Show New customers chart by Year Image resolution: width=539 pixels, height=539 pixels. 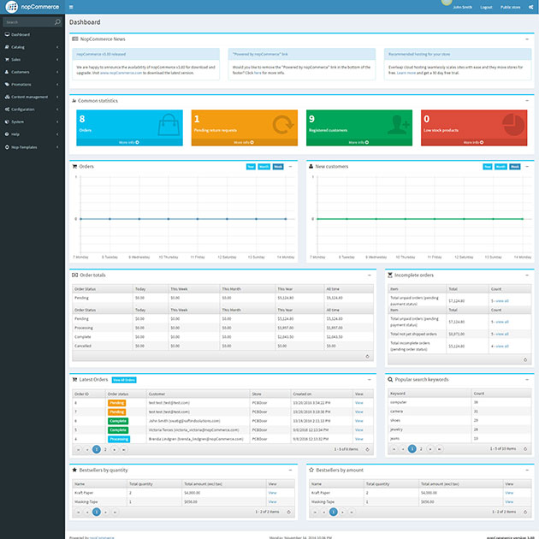(x=488, y=167)
